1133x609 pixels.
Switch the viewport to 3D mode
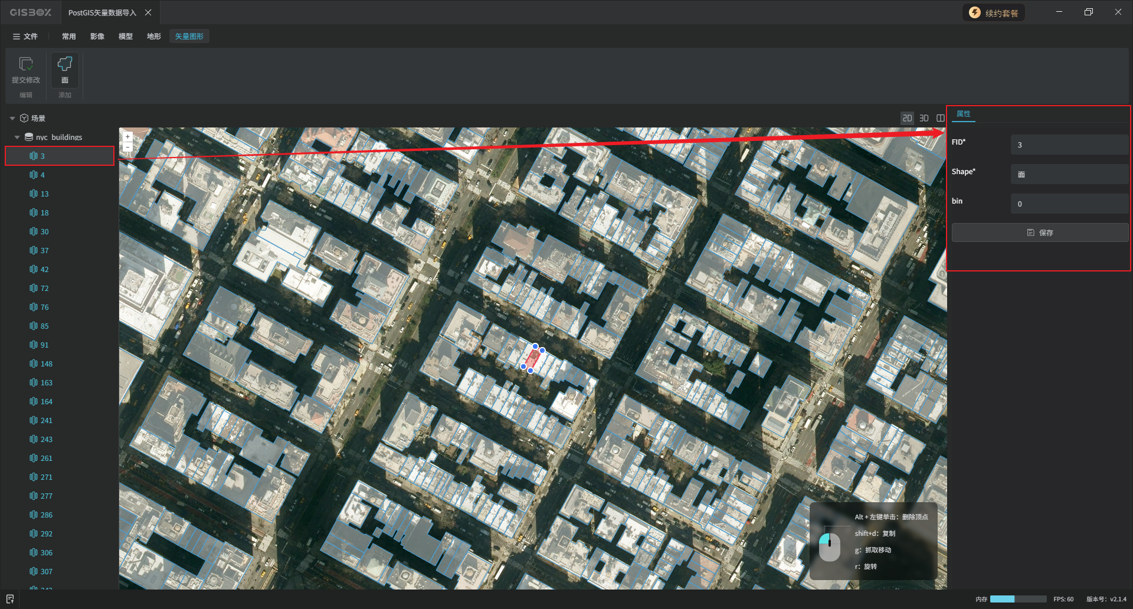tap(924, 118)
